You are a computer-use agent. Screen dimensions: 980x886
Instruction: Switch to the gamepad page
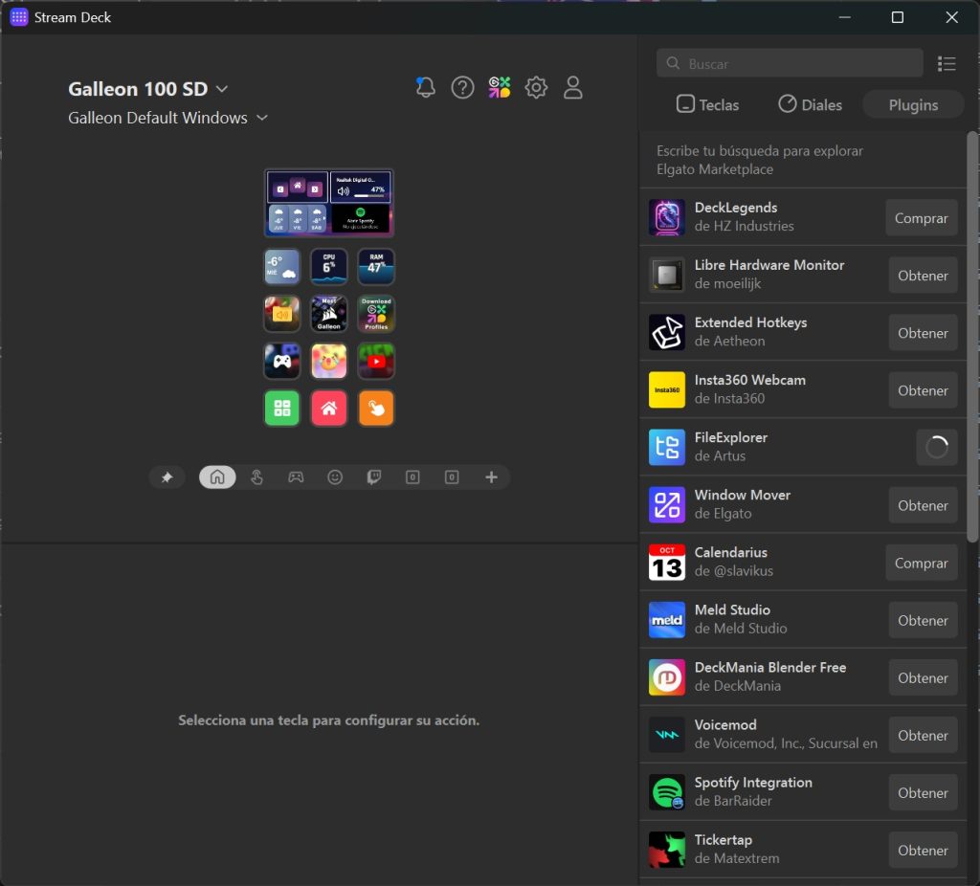pos(296,477)
